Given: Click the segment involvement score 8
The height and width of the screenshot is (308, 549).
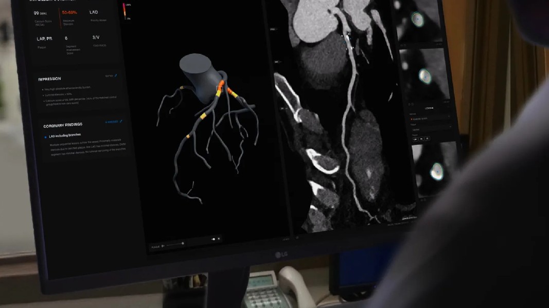Looking at the screenshot, I should pyautogui.click(x=66, y=38).
